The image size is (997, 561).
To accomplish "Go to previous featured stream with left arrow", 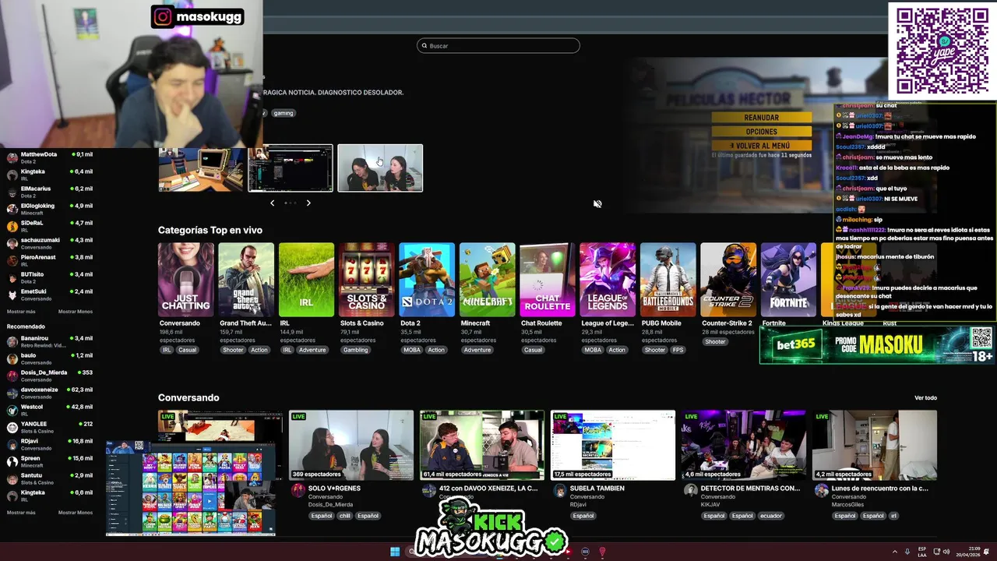I will (x=272, y=203).
